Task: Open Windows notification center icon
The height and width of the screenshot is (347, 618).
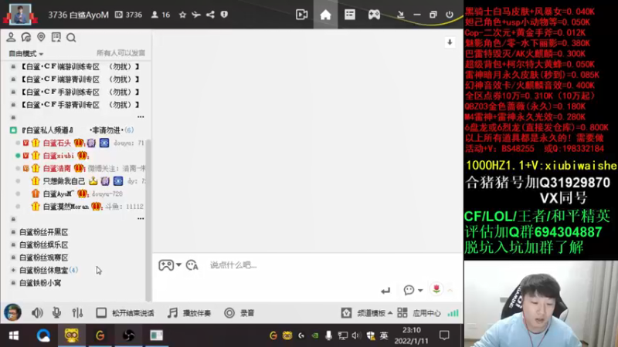Action: 444,335
